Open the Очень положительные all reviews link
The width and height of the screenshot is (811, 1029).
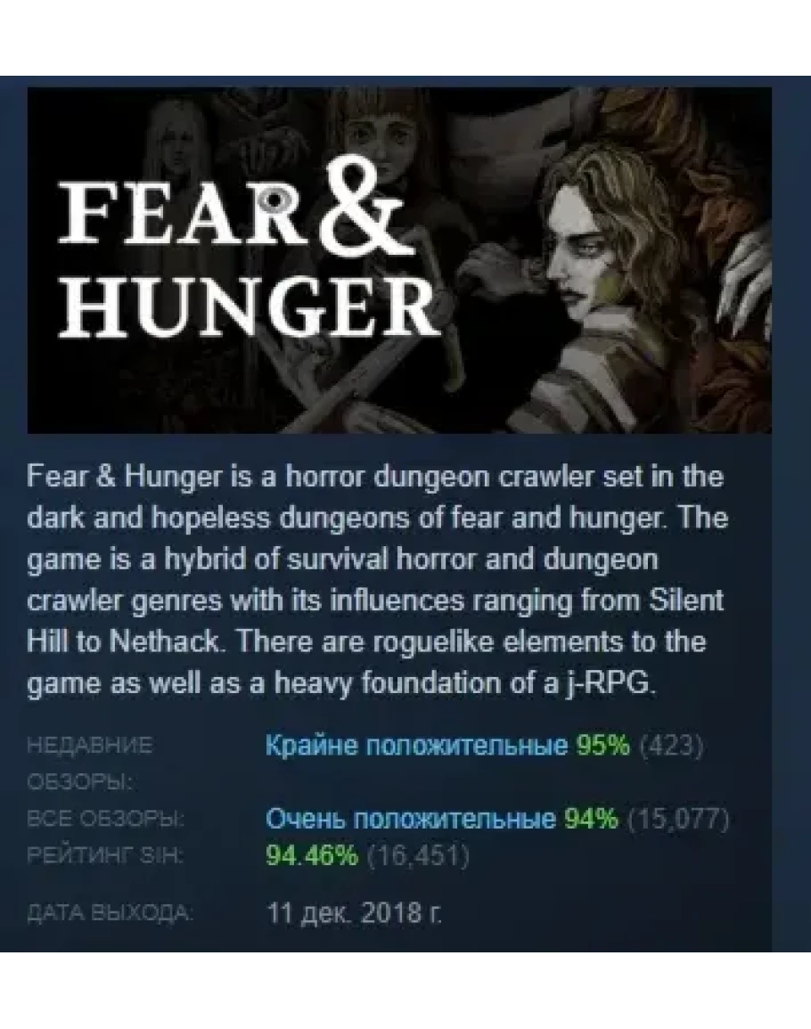pyautogui.click(x=411, y=819)
